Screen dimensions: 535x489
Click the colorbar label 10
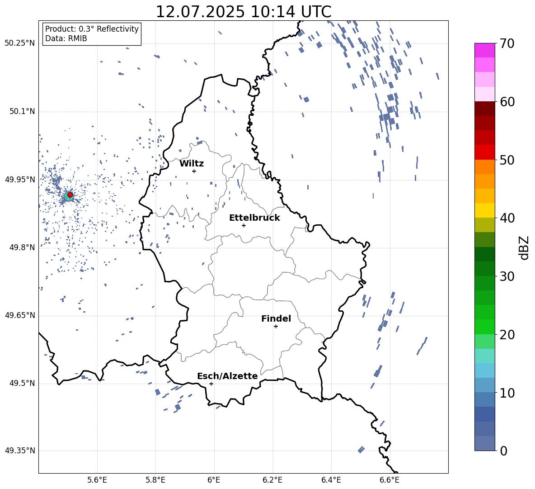coord(507,393)
